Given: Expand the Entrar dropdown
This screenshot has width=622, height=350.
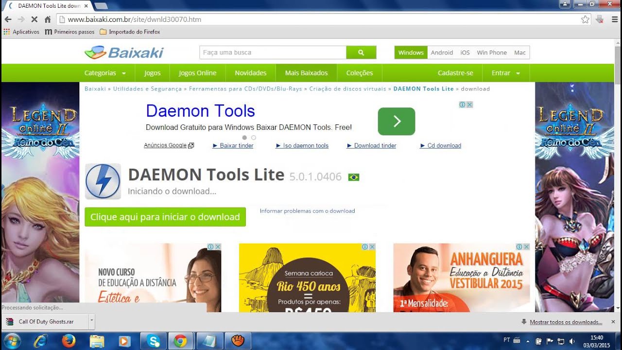Looking at the screenshot, I should (x=506, y=73).
